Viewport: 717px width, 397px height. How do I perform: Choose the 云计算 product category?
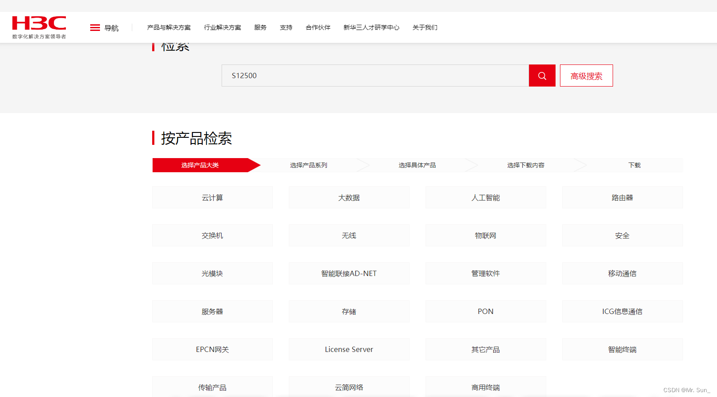pyautogui.click(x=212, y=197)
